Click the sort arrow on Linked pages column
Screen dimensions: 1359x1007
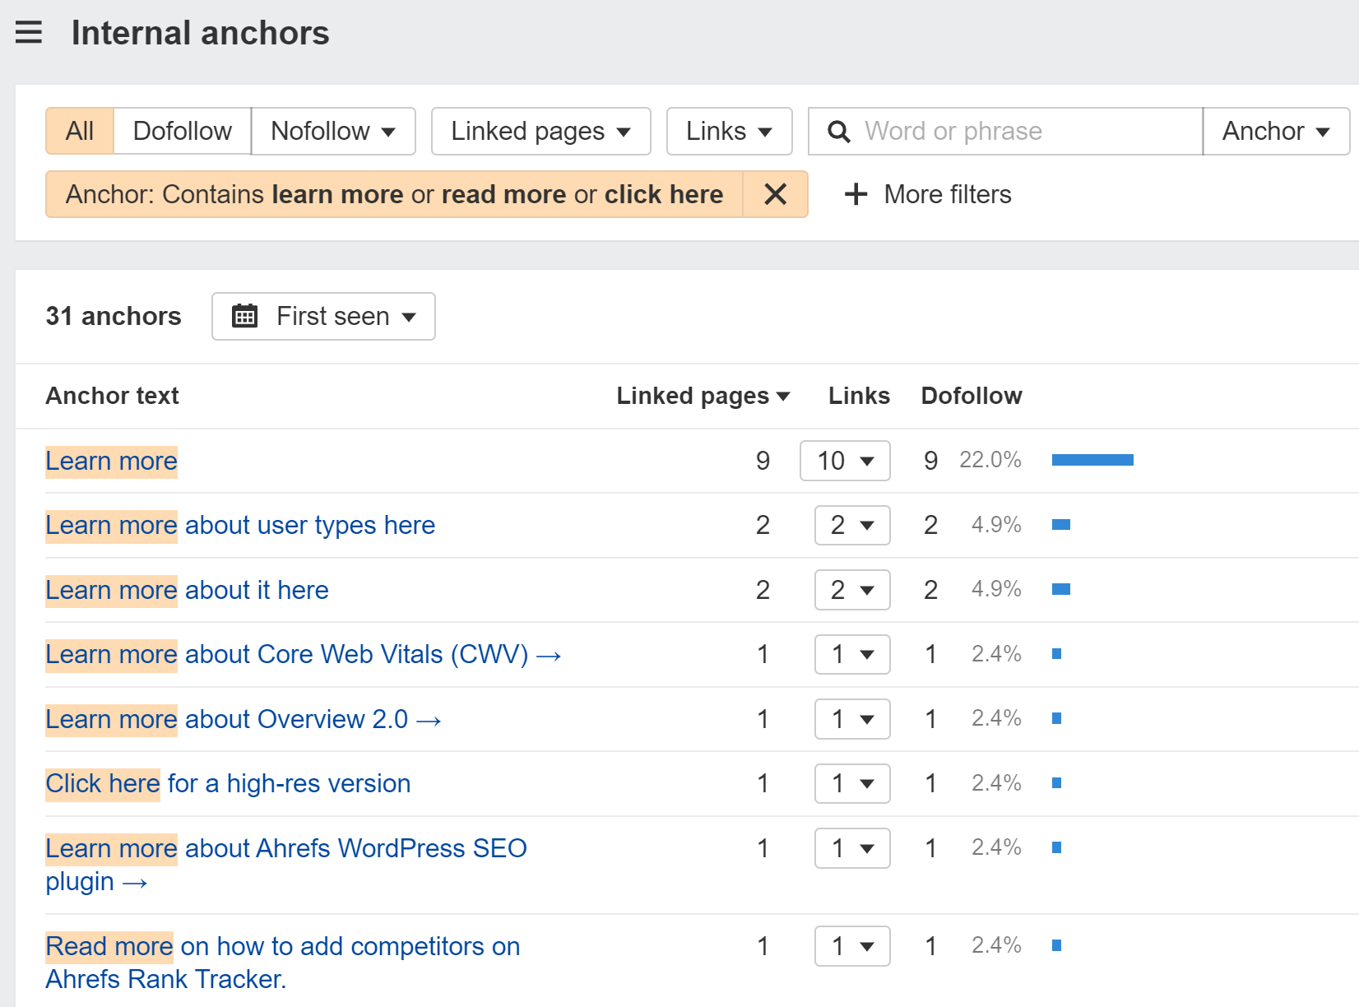point(784,396)
